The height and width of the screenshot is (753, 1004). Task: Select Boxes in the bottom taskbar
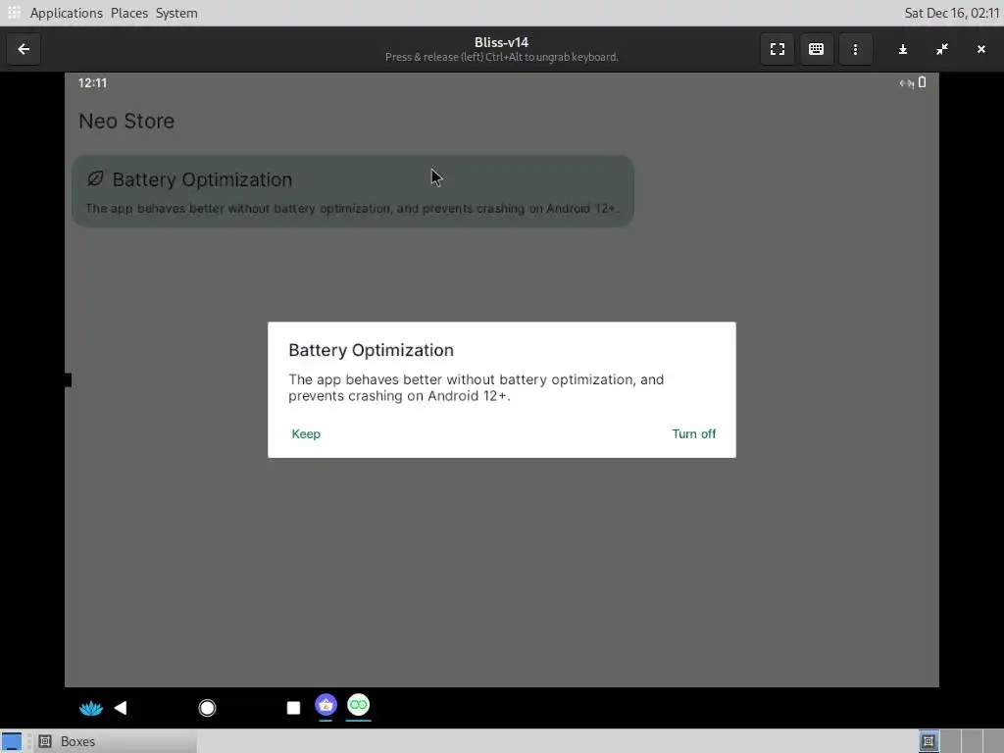[118, 741]
